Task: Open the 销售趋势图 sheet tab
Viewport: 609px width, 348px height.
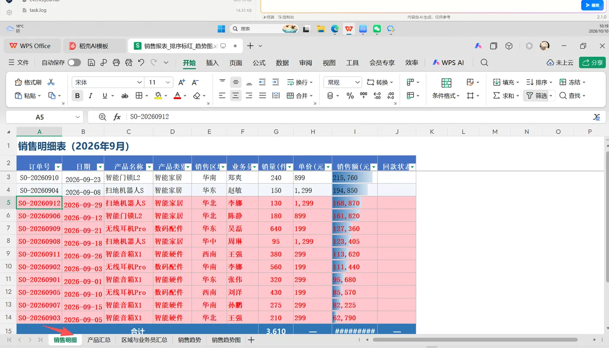Action: 226,340
